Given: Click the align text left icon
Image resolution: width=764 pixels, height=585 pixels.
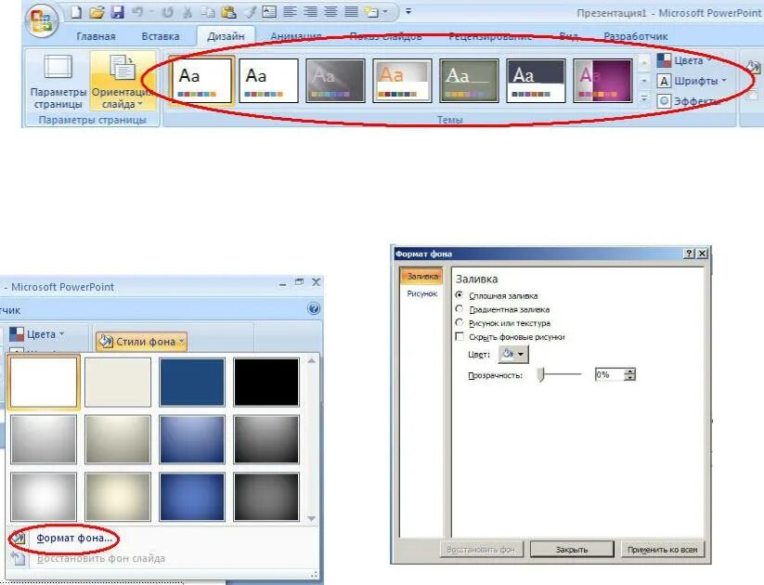Looking at the screenshot, I should click(290, 12).
